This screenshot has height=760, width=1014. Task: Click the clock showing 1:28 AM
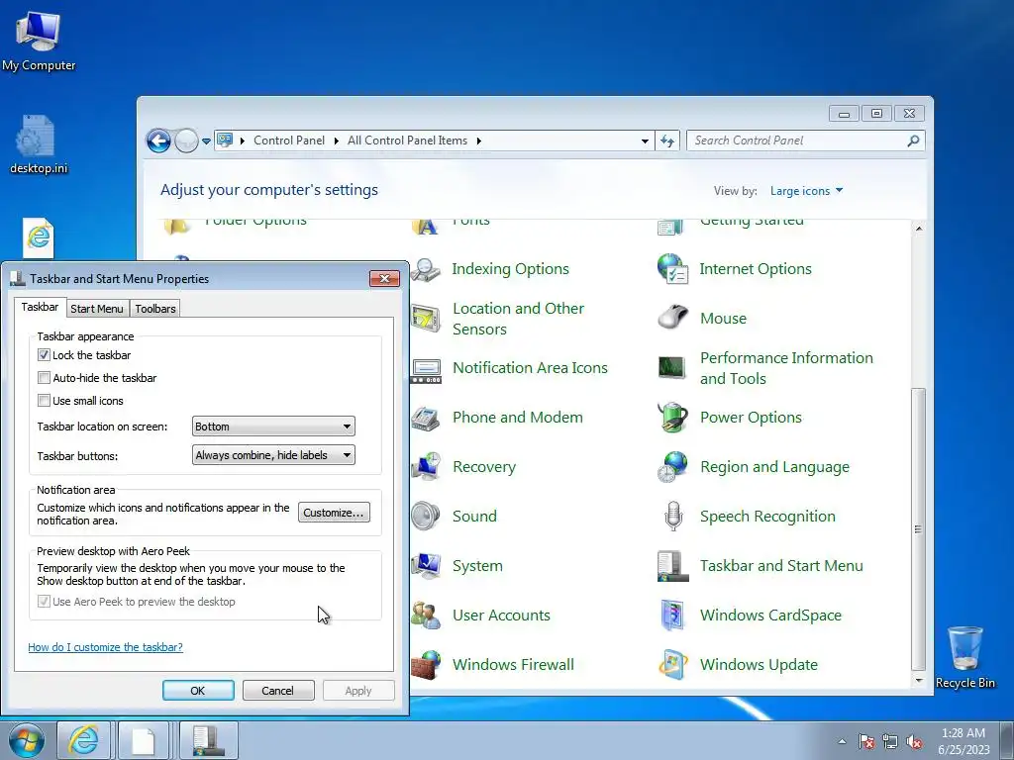pos(963,741)
